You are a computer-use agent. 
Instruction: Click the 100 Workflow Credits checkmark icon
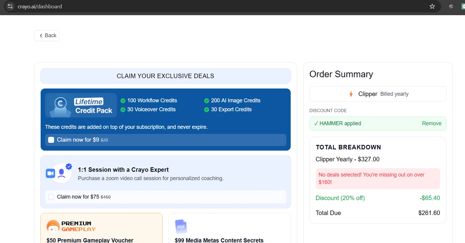tap(123, 101)
